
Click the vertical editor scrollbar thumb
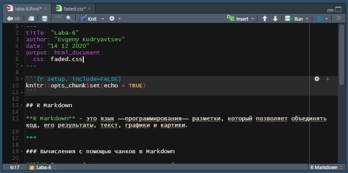pyautogui.click(x=341, y=54)
